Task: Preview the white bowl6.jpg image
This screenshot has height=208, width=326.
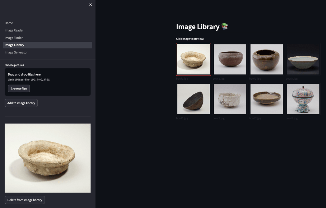Action: (x=230, y=99)
